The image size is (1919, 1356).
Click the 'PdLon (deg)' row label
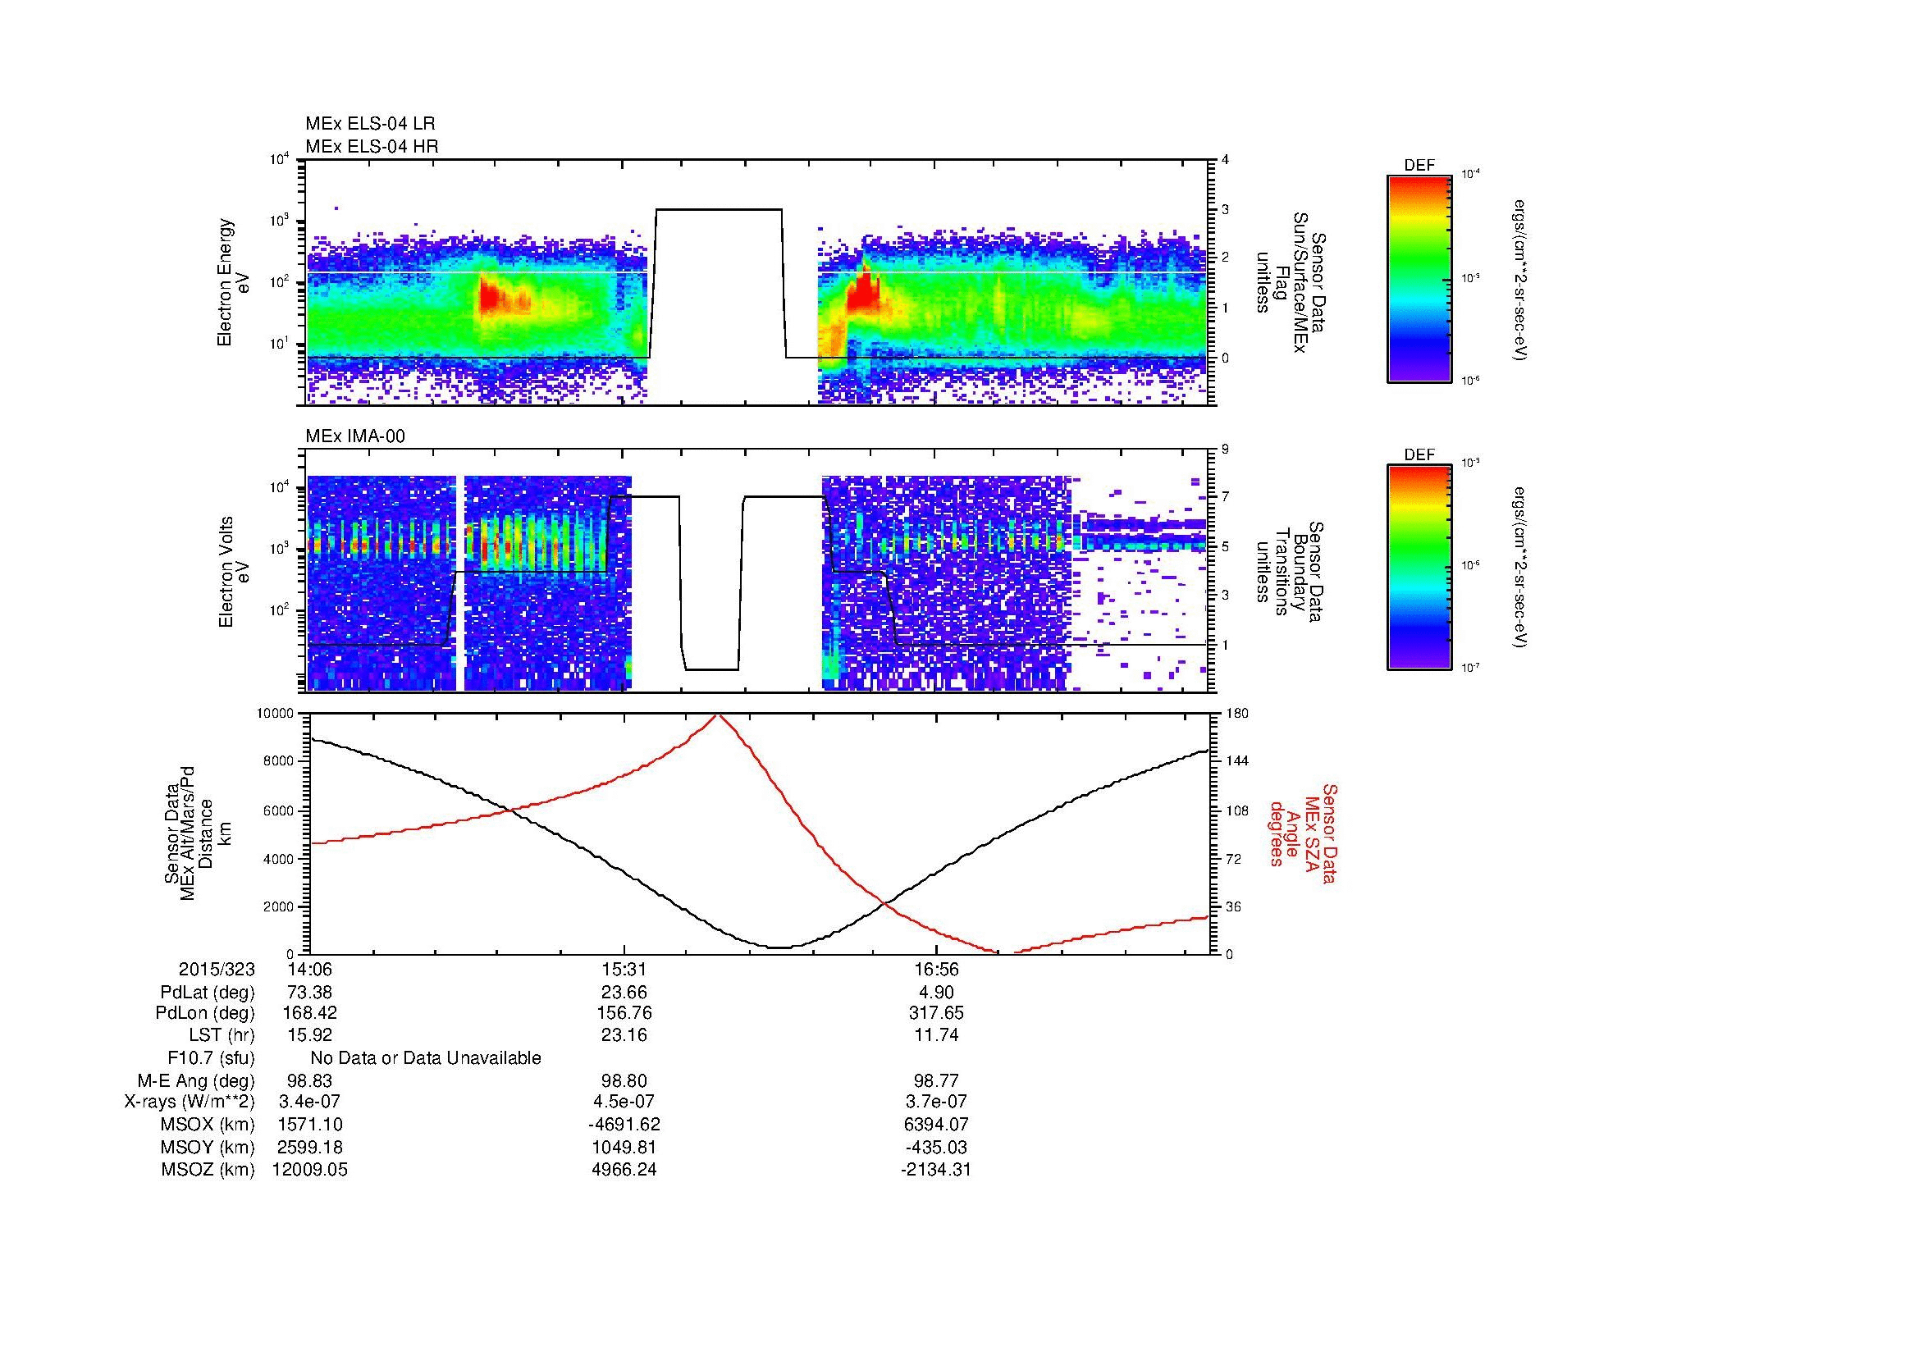coord(207,1013)
